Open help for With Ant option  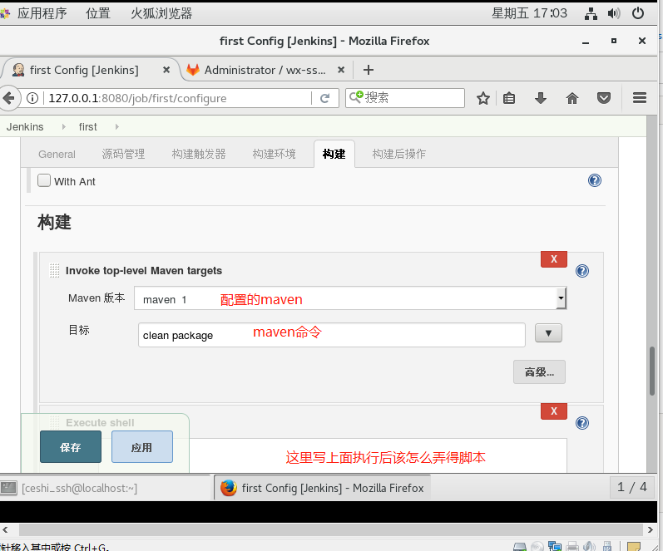pyautogui.click(x=595, y=181)
